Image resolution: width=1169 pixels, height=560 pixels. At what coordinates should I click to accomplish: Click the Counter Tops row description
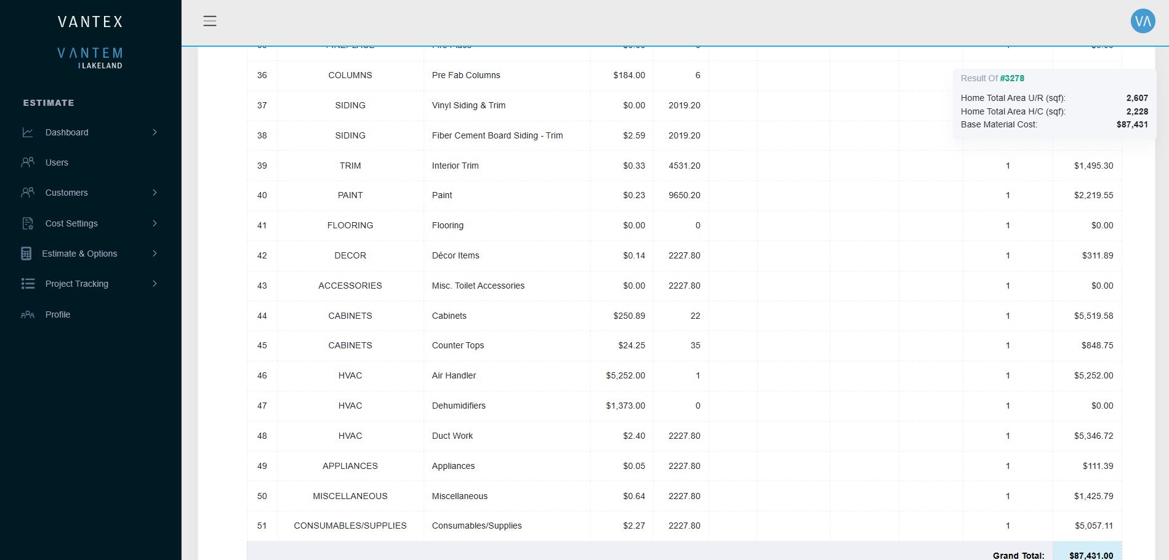pos(458,345)
